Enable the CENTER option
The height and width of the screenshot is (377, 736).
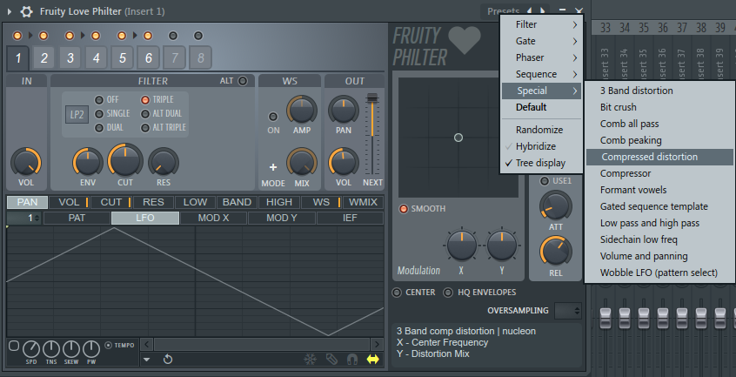397,293
